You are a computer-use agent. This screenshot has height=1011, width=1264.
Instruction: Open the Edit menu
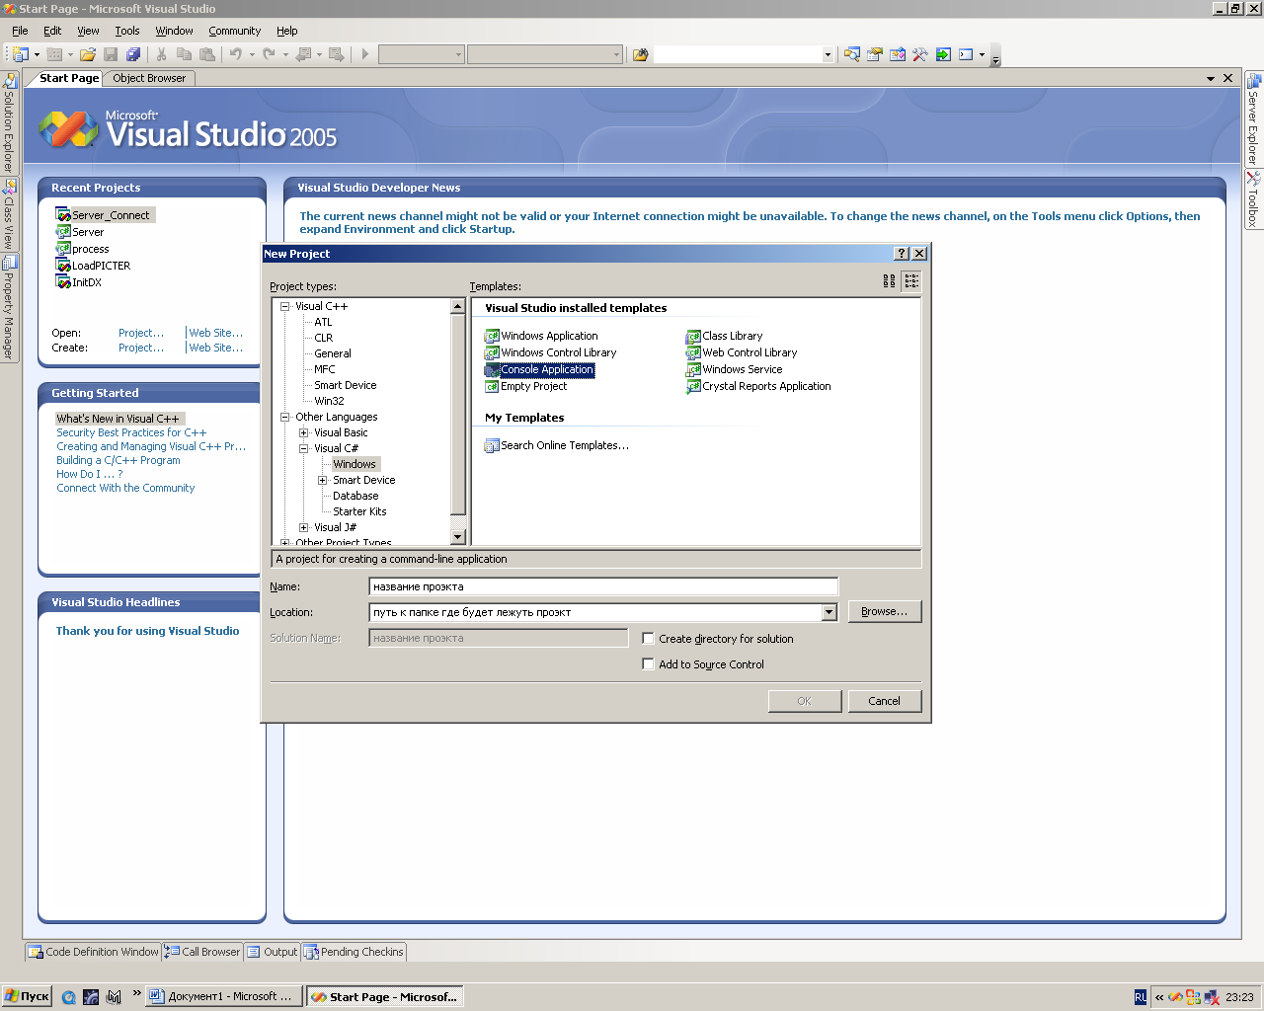tap(52, 31)
